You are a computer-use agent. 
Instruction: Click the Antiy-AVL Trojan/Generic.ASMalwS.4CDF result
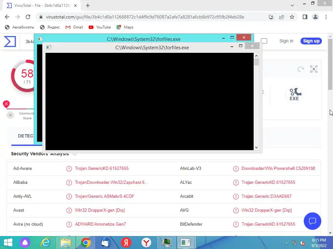point(104,196)
